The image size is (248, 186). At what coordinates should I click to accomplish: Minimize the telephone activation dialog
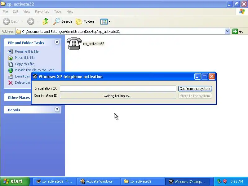197,77
